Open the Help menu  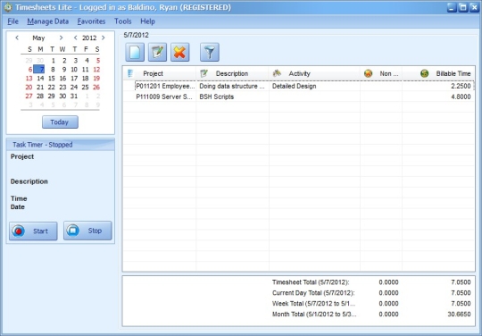147,21
